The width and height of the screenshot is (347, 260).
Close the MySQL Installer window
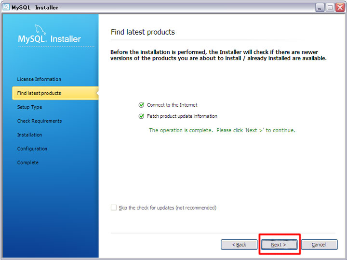click(340, 8)
